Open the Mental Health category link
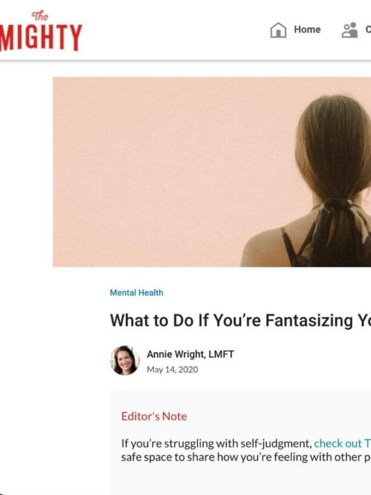The width and height of the screenshot is (371, 495). pyautogui.click(x=137, y=293)
